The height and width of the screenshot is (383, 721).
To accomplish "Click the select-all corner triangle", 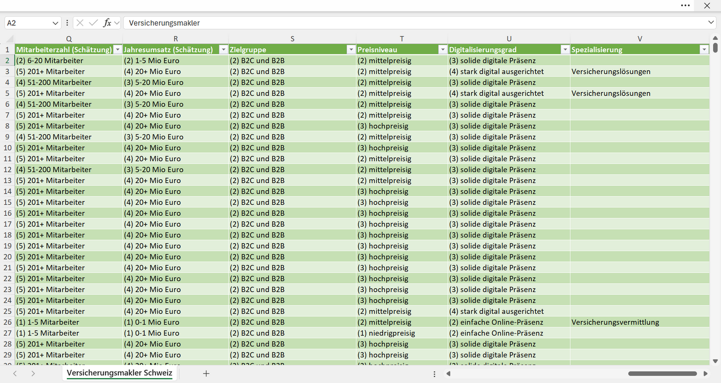I will tap(9, 39).
